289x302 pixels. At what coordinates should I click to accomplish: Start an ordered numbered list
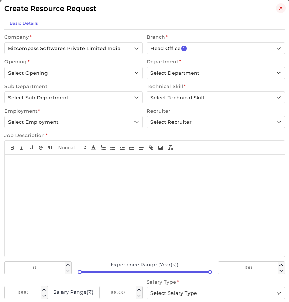tap(103, 148)
